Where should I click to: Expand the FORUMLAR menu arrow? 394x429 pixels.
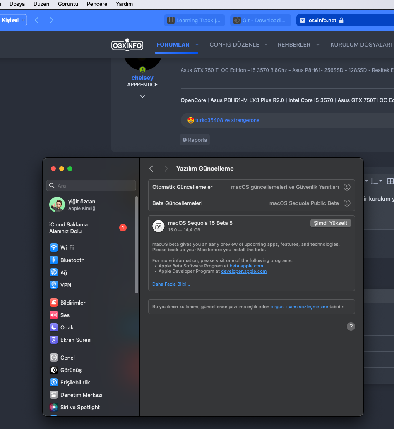click(x=197, y=45)
